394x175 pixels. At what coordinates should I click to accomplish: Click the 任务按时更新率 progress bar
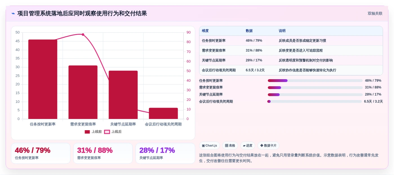315,81
